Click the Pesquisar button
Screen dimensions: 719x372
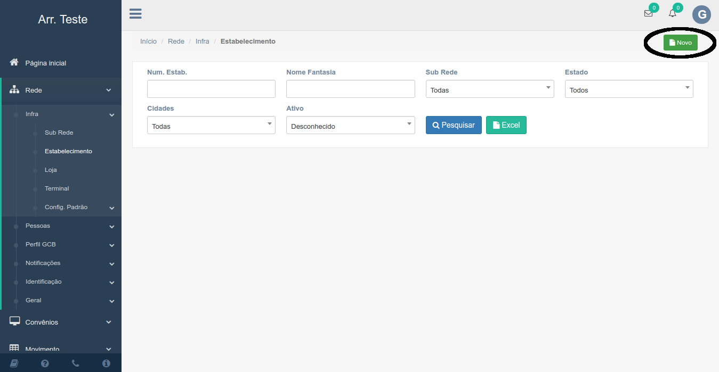point(454,125)
